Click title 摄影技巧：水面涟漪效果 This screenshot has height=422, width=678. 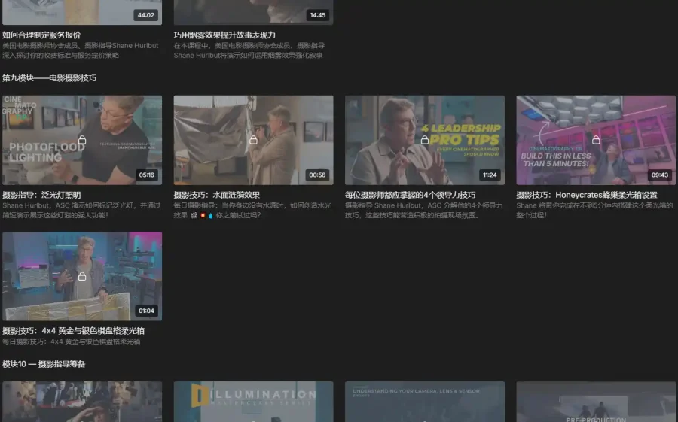click(x=217, y=195)
